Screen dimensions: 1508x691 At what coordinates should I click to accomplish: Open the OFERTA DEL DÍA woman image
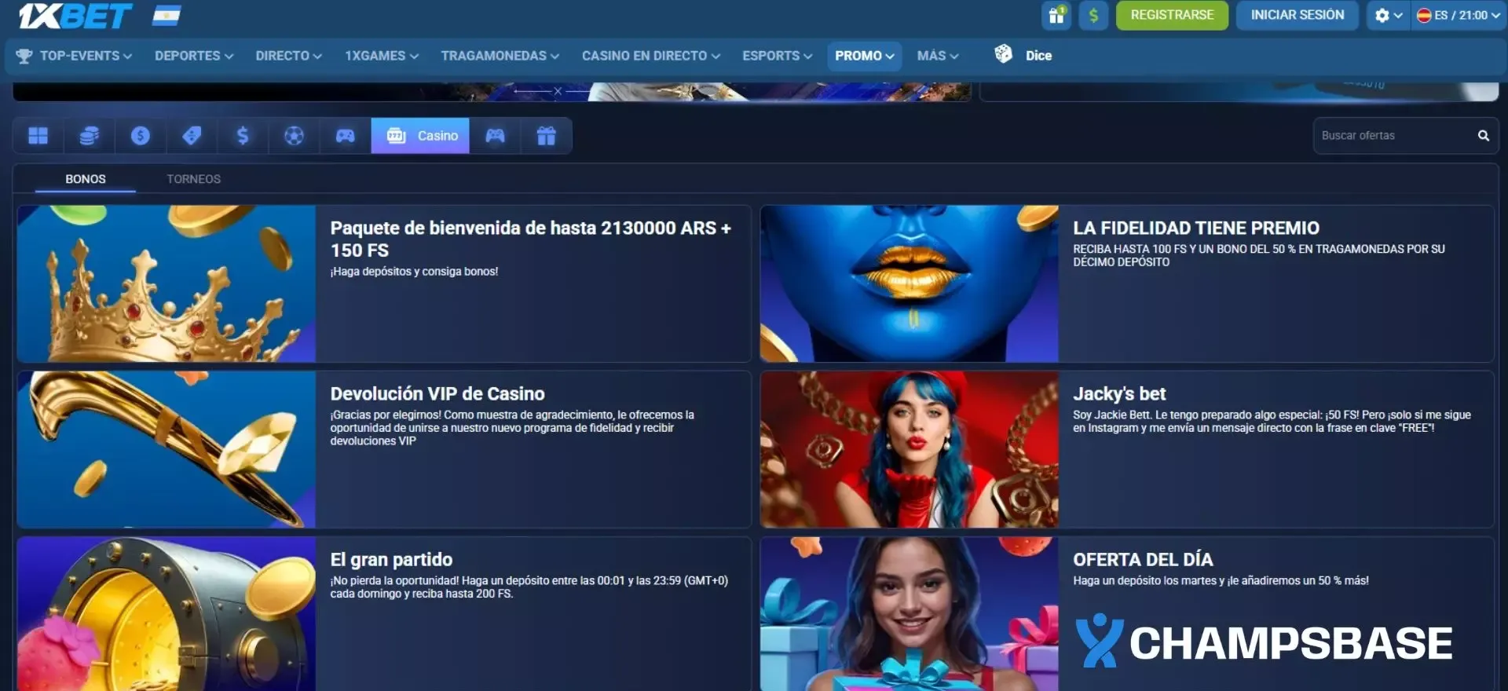point(910,614)
